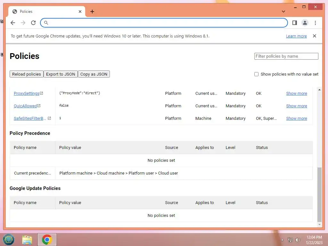Click the Policy Precedence heading

(x=30, y=133)
